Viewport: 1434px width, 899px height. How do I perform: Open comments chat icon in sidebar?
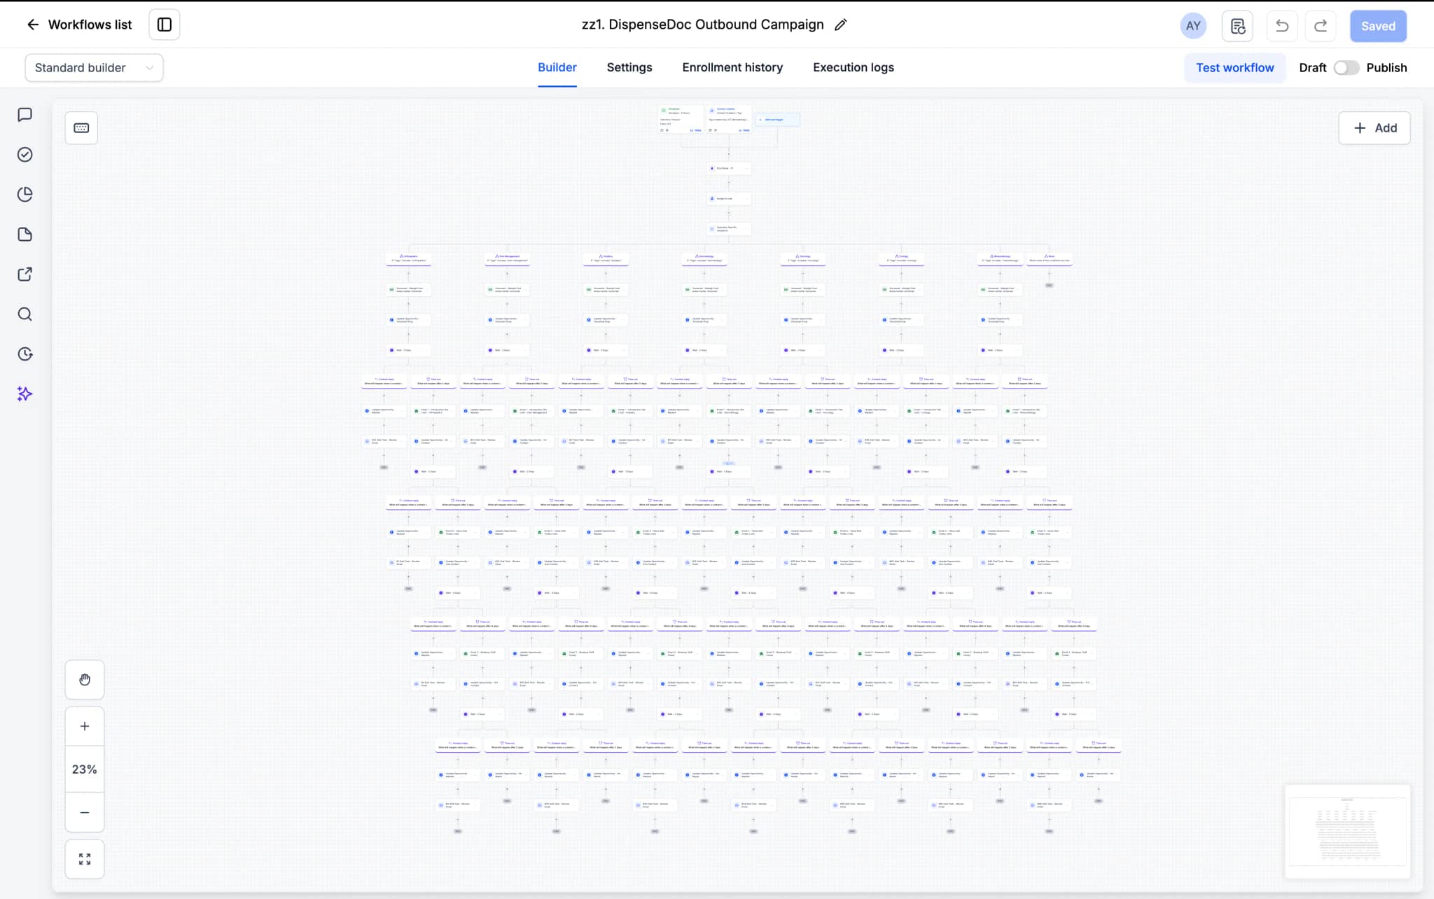[25, 115]
